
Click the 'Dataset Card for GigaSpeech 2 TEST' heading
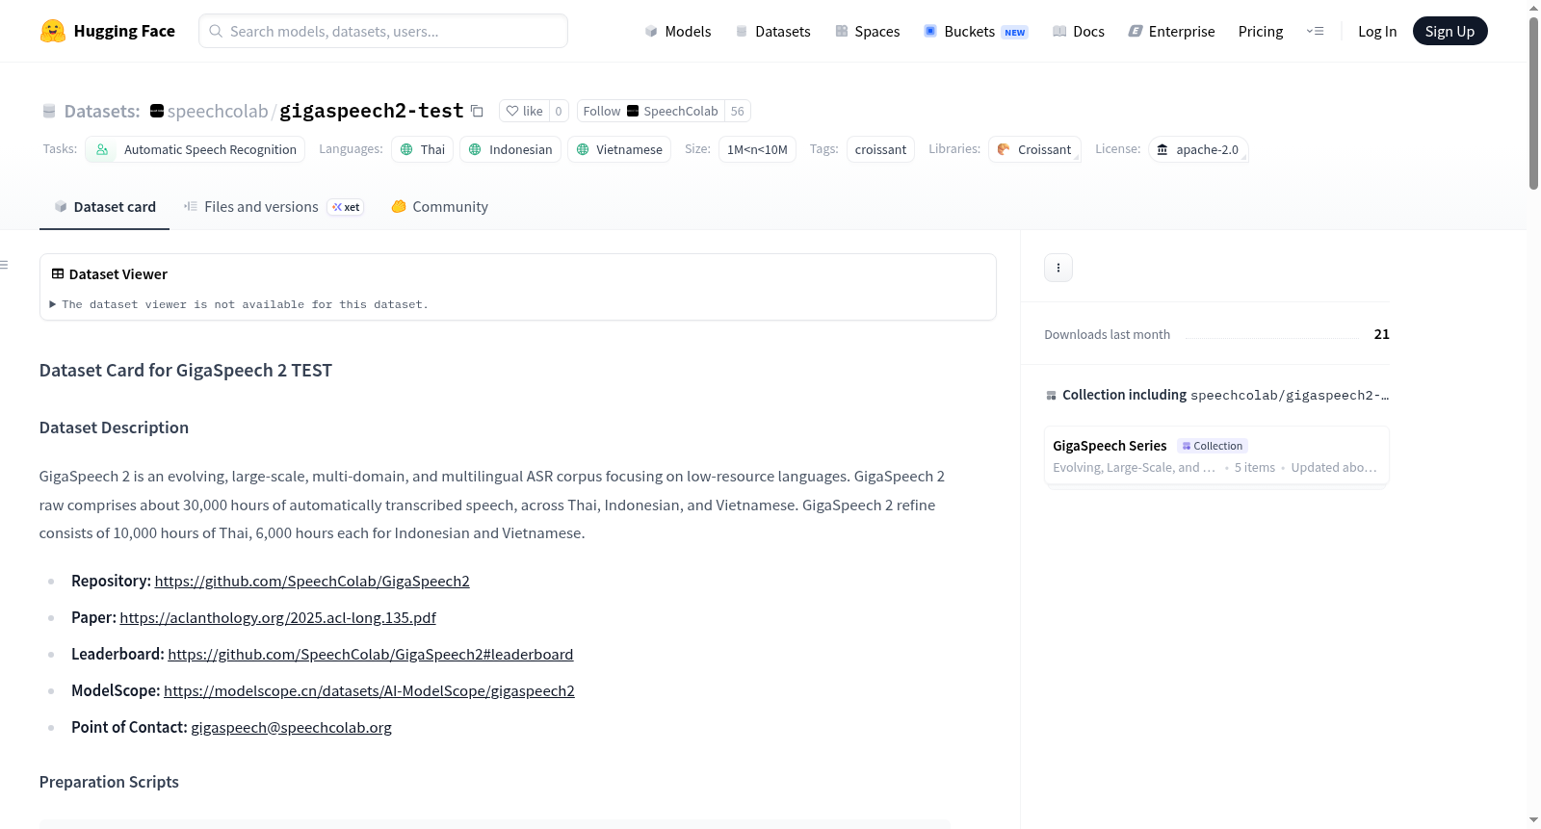point(186,371)
